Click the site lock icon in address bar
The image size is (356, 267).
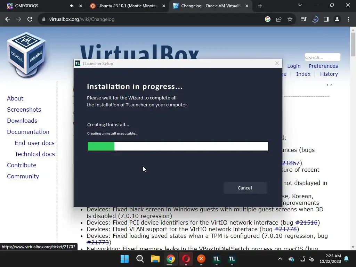click(x=44, y=19)
